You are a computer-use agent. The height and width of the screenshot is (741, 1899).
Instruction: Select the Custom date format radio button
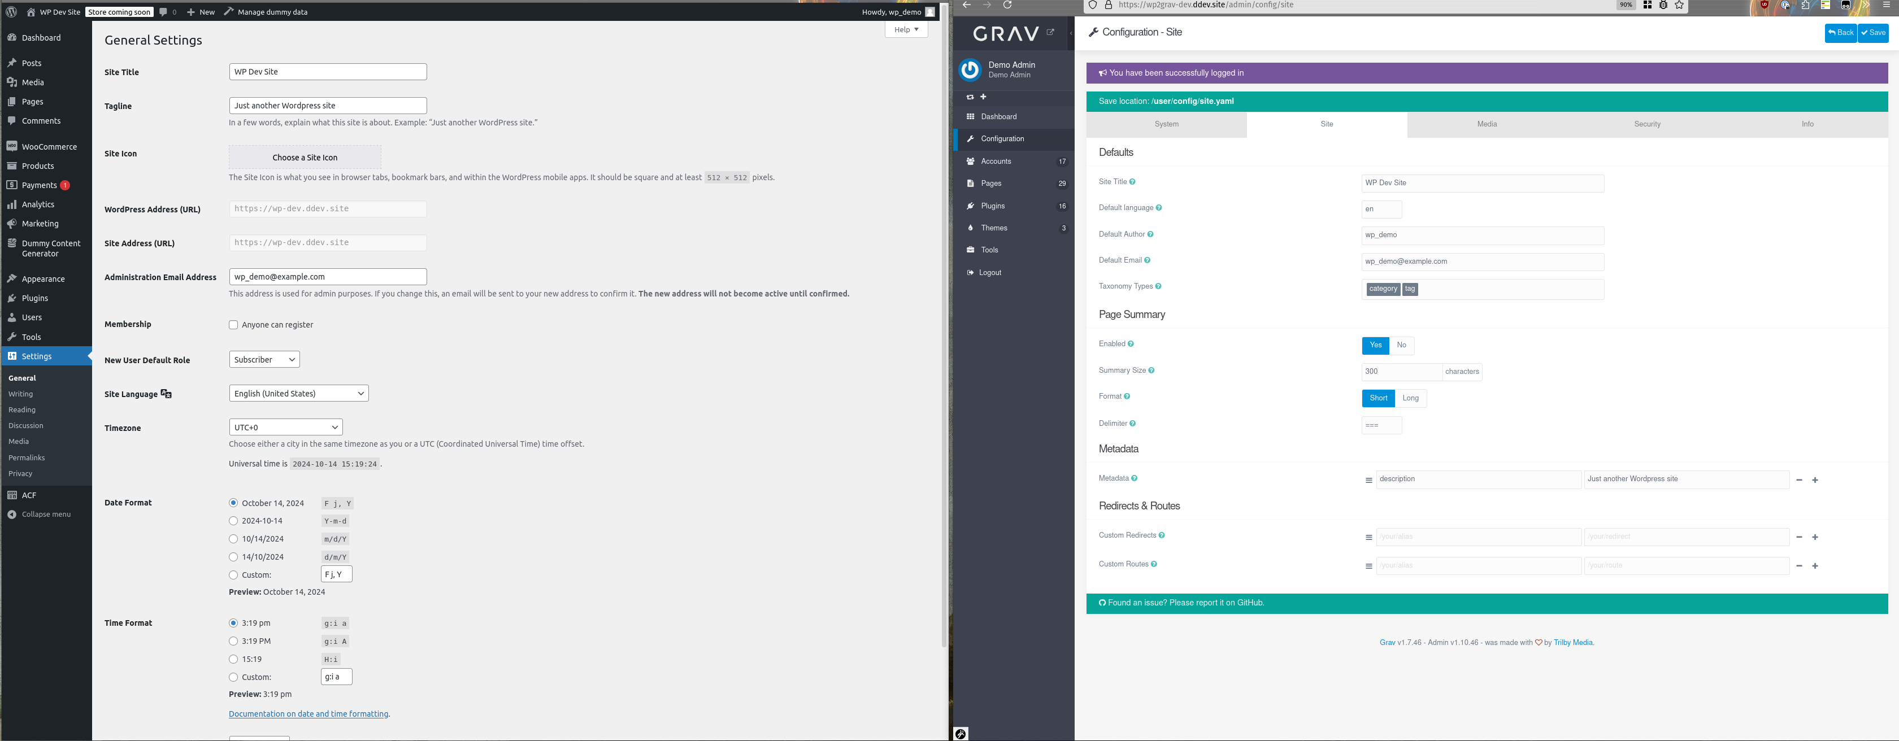point(233,574)
